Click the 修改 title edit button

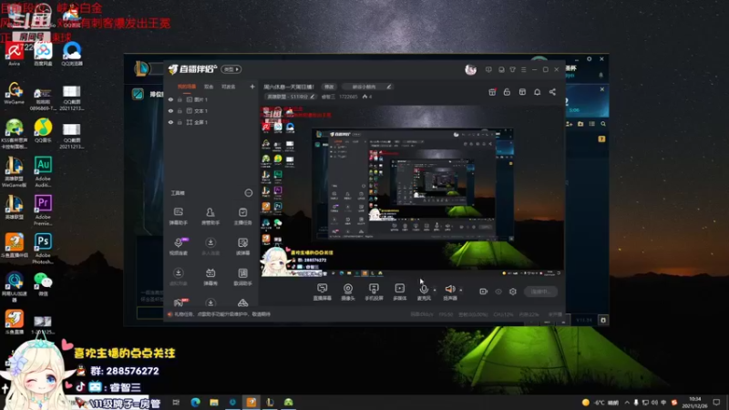pyautogui.click(x=329, y=87)
